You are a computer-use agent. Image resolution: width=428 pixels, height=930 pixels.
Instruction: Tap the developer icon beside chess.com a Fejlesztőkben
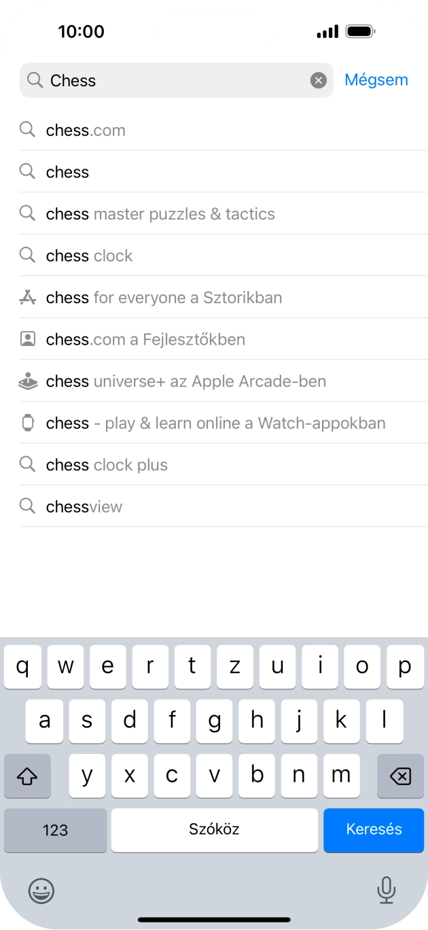pyautogui.click(x=27, y=339)
